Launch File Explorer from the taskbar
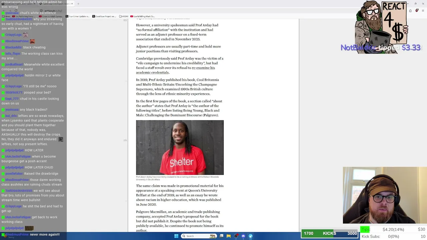This screenshot has width=427, height=240. (x=229, y=236)
